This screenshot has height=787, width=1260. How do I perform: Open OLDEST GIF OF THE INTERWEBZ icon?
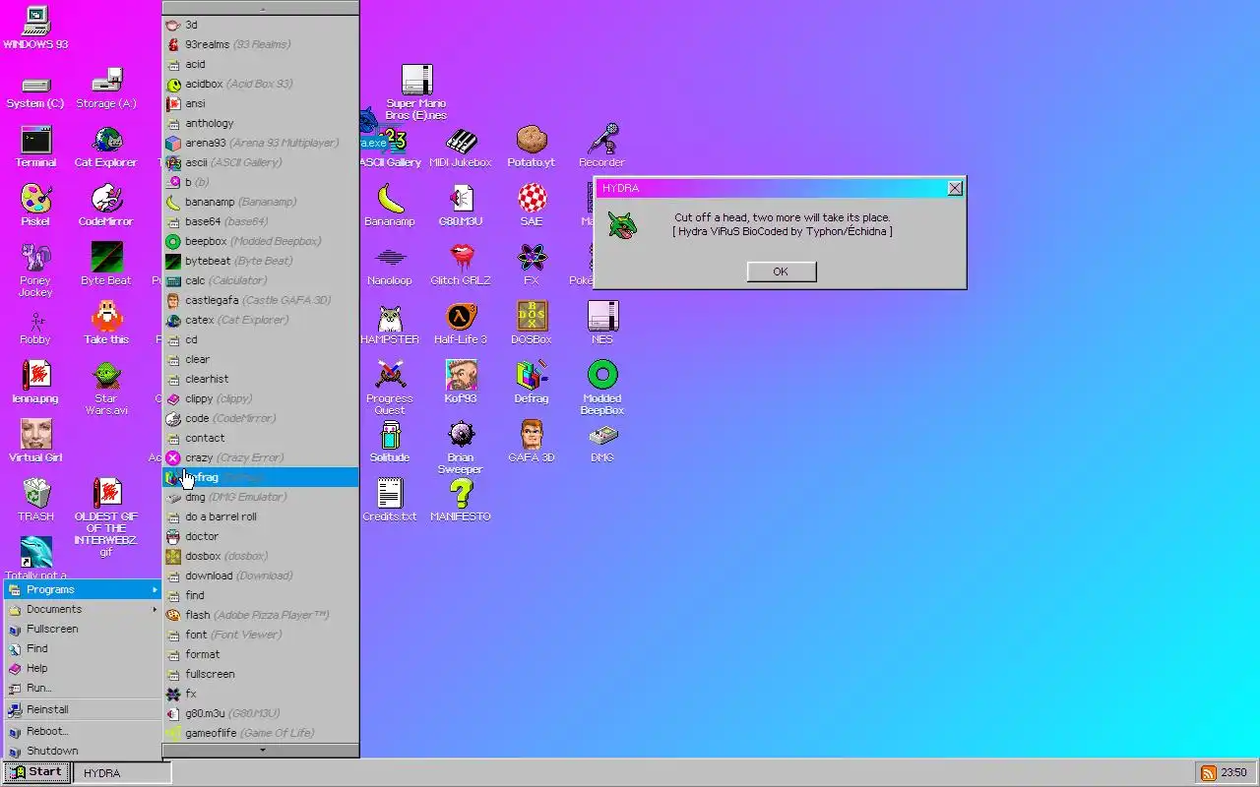(106, 518)
